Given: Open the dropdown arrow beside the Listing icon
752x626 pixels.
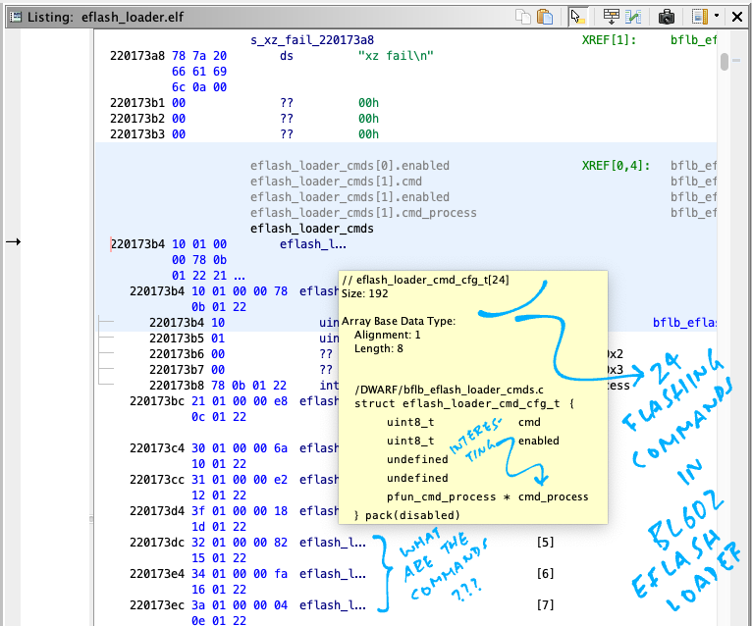Looking at the screenshot, I should 717,17.
